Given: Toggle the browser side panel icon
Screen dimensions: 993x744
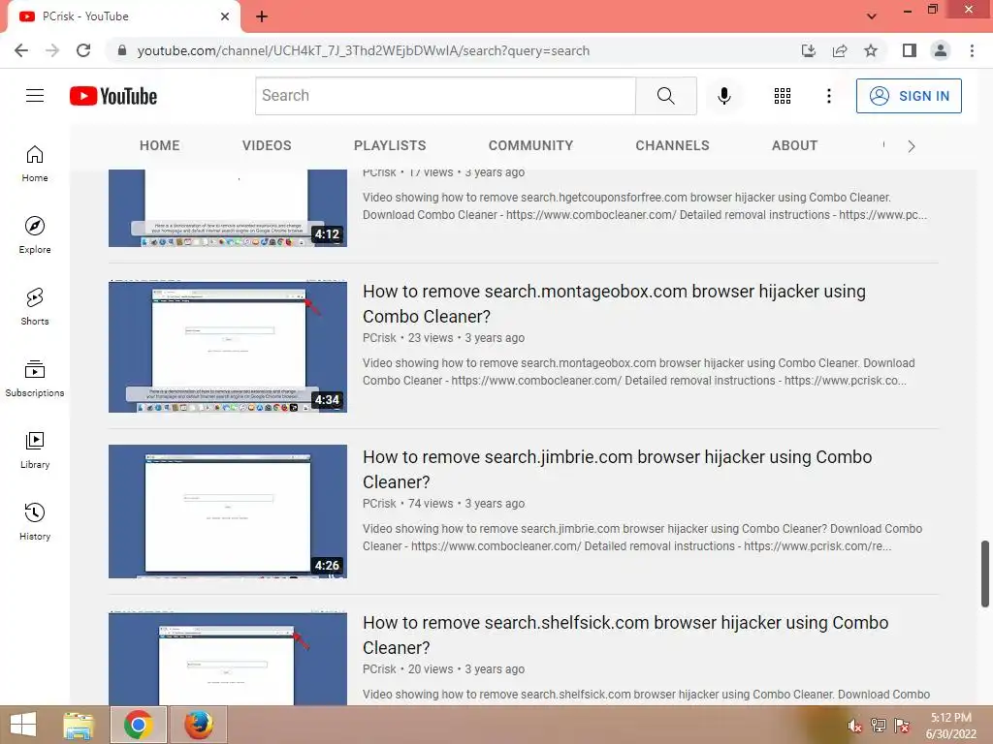Looking at the screenshot, I should click(910, 50).
